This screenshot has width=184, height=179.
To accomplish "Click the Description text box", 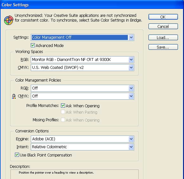I will pyautogui.click(x=75, y=174).
